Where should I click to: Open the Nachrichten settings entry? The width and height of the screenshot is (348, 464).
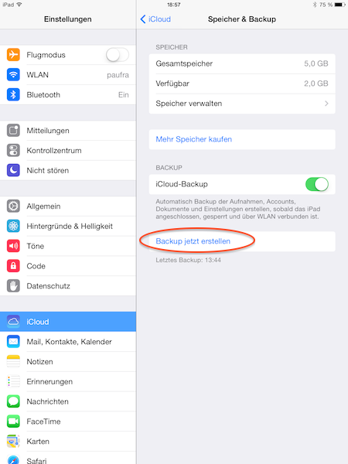point(68,401)
